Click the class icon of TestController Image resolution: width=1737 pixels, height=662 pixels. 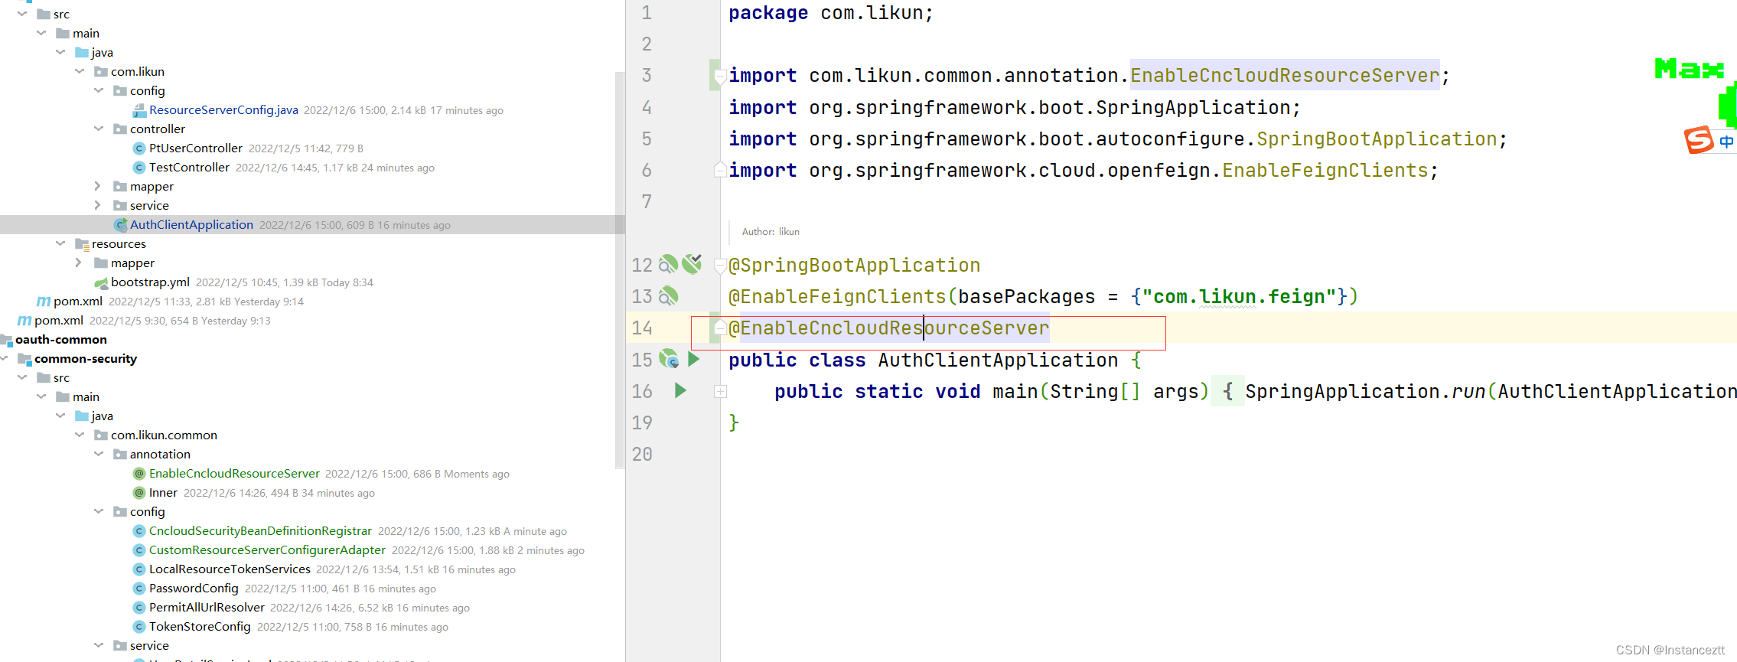[x=139, y=168]
